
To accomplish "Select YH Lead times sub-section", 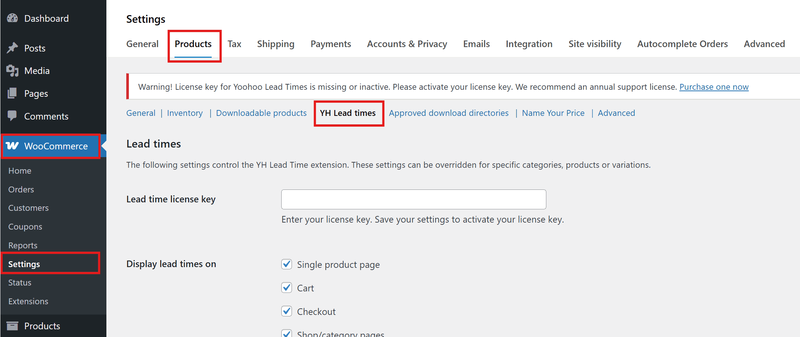I will (x=348, y=113).
